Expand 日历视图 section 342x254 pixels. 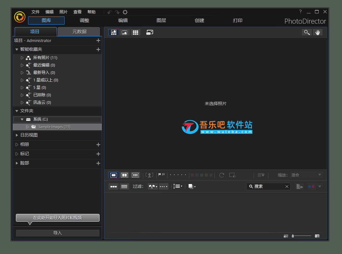pyautogui.click(x=16, y=135)
